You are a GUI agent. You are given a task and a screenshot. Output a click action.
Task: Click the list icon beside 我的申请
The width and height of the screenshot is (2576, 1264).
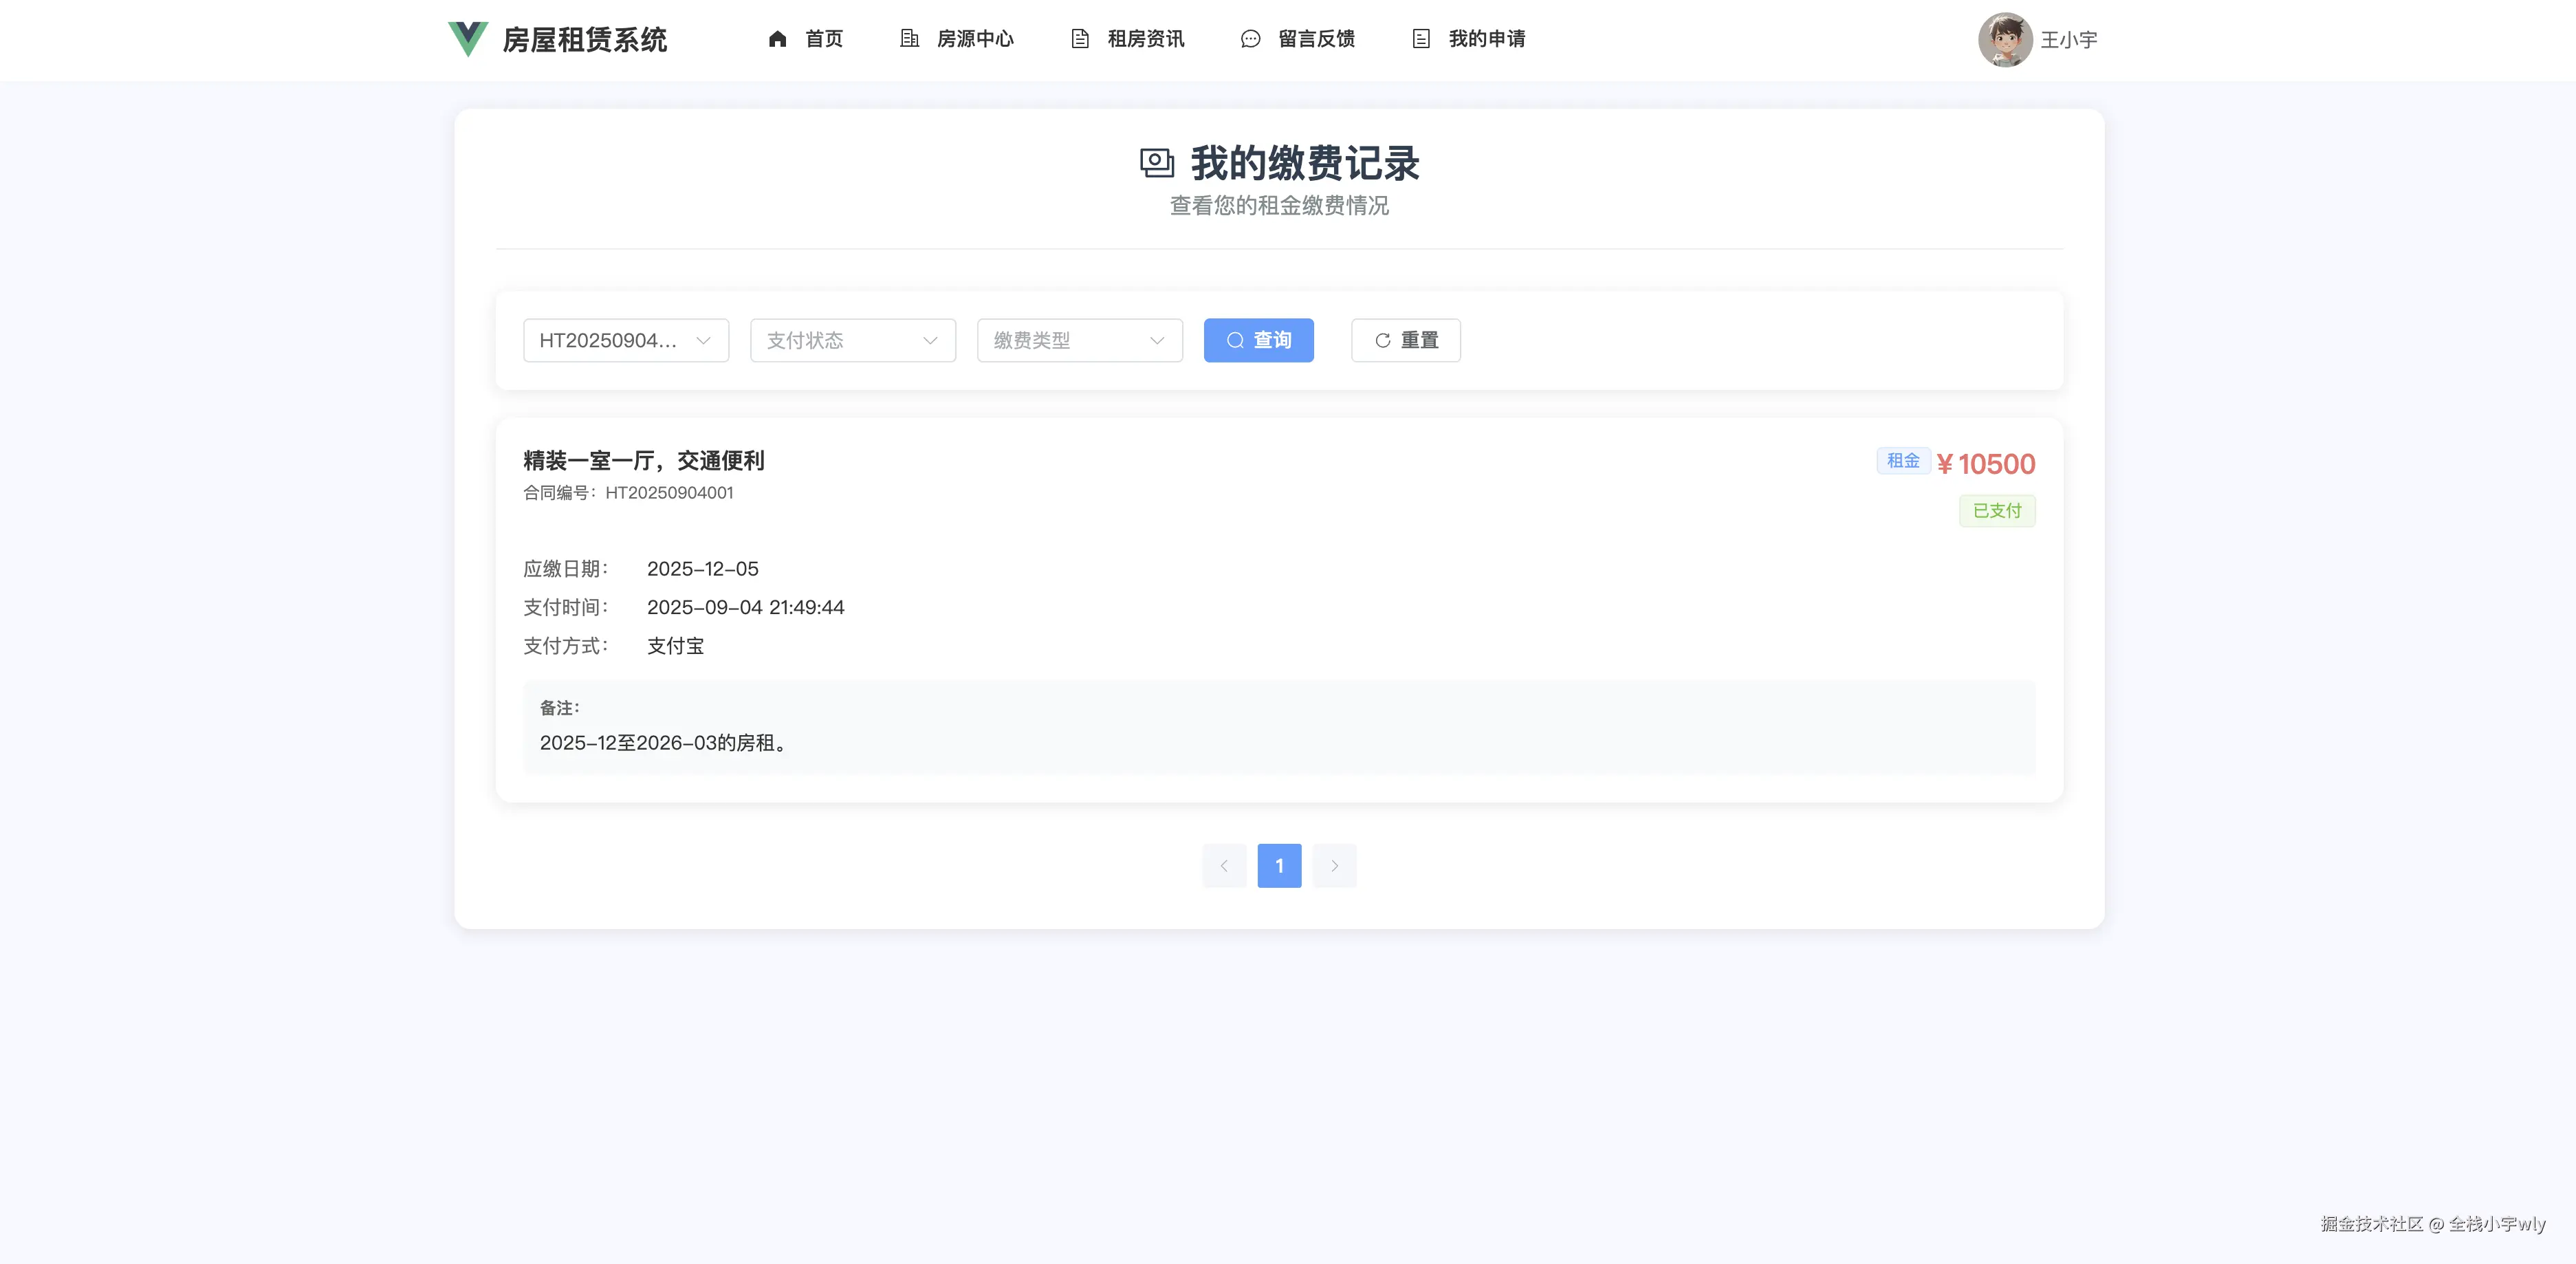[1421, 39]
